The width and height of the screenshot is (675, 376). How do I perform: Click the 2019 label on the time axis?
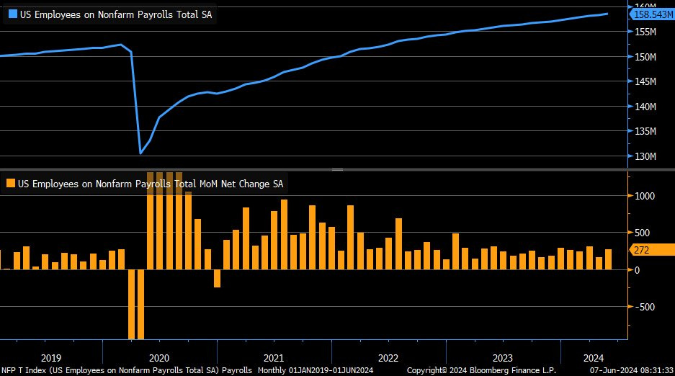tap(51, 357)
